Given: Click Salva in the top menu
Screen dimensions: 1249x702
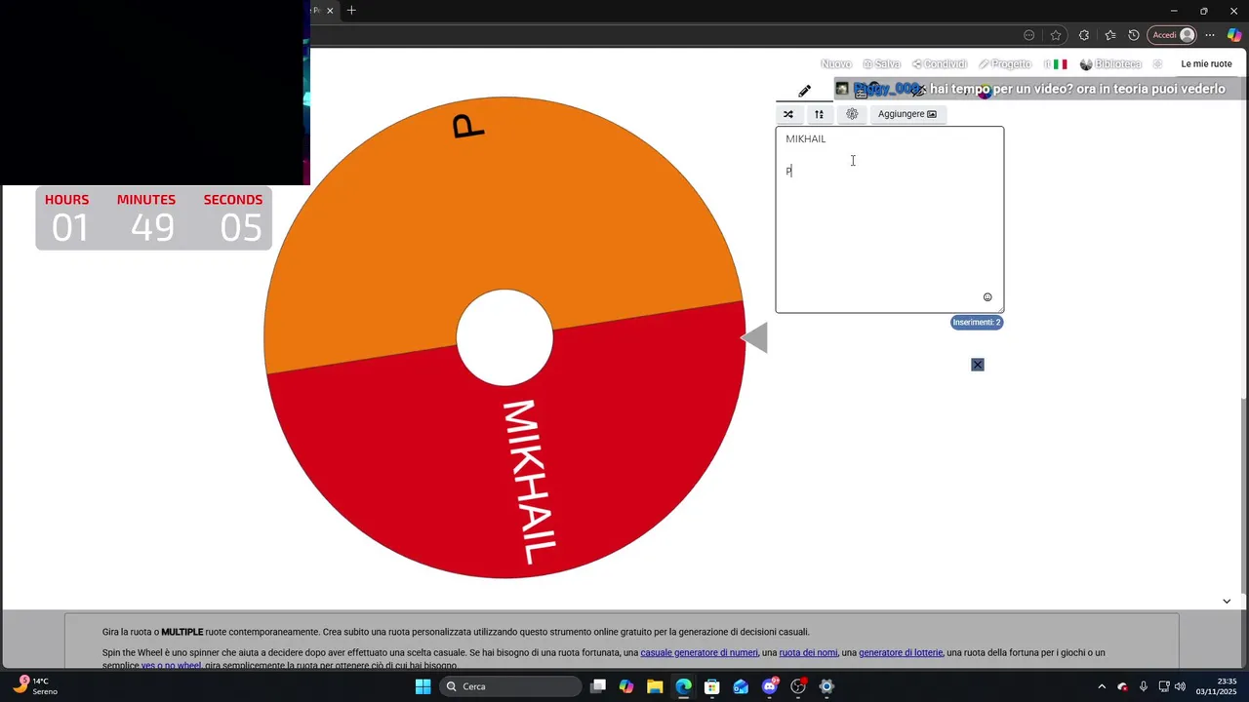Looking at the screenshot, I should pyautogui.click(x=881, y=64).
